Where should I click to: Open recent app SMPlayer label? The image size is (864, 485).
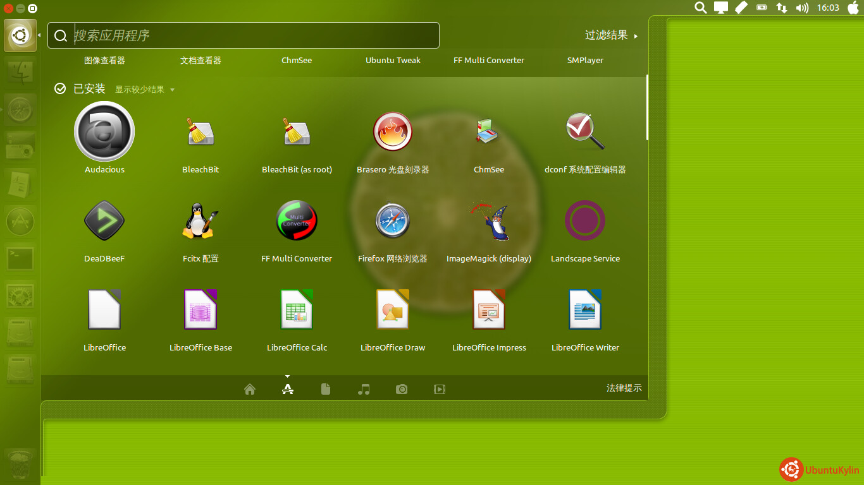[x=585, y=61]
